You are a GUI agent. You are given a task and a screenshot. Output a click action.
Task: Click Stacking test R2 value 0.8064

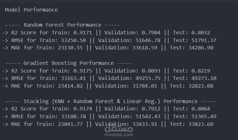click(x=201, y=109)
